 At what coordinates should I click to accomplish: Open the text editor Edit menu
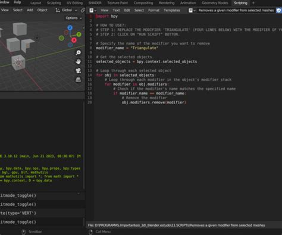point(127,10)
